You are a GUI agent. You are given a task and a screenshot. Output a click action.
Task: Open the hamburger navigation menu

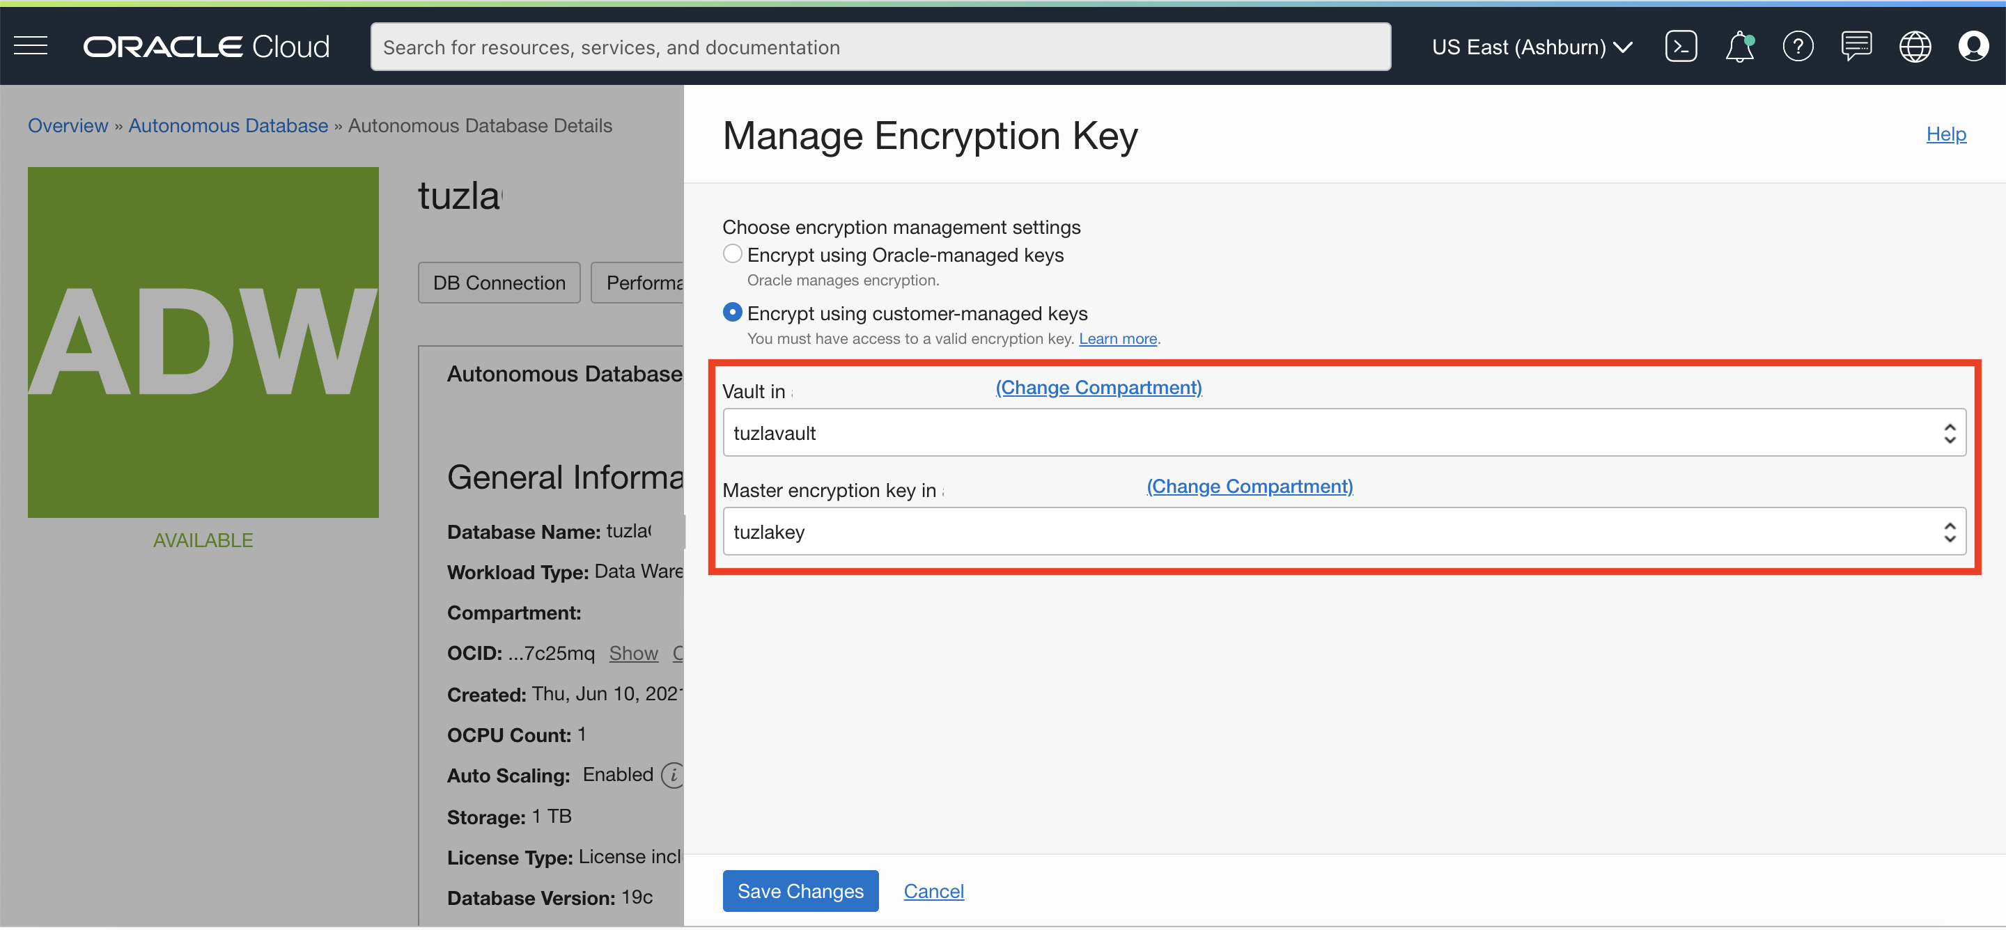[x=31, y=47]
